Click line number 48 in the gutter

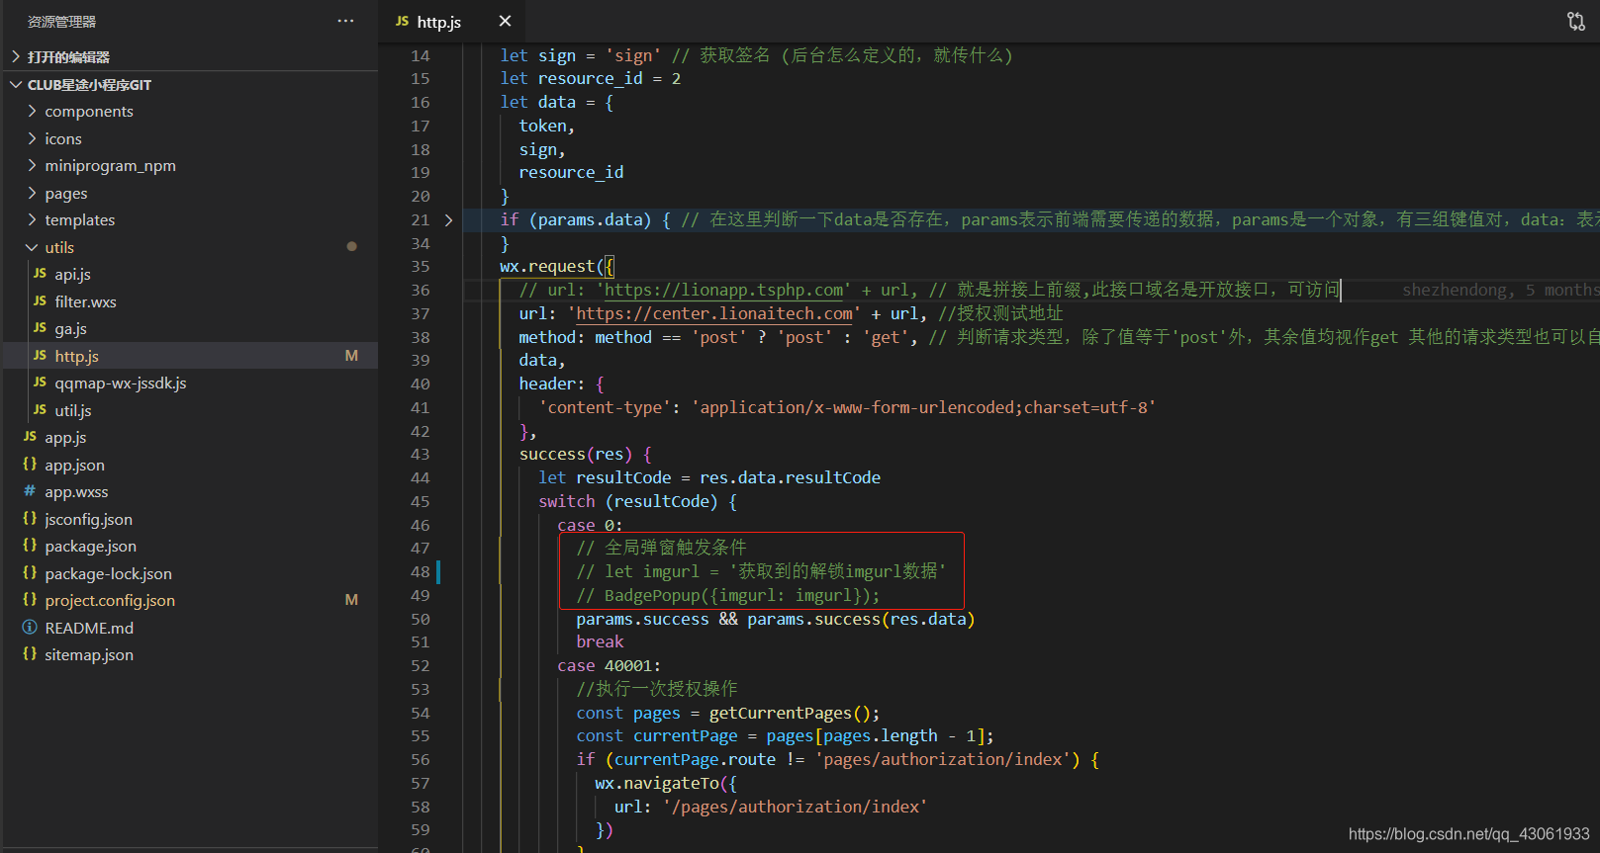point(421,571)
